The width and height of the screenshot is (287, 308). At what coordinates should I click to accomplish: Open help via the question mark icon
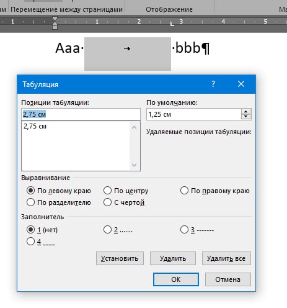(x=213, y=84)
